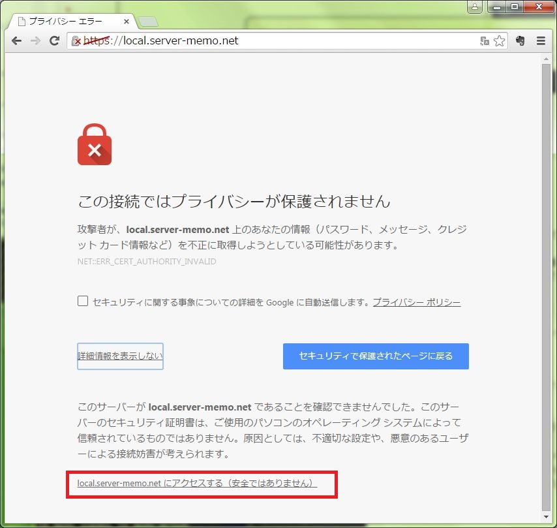Click the user profile icon in title bar
557x528 pixels.
[475, 7]
